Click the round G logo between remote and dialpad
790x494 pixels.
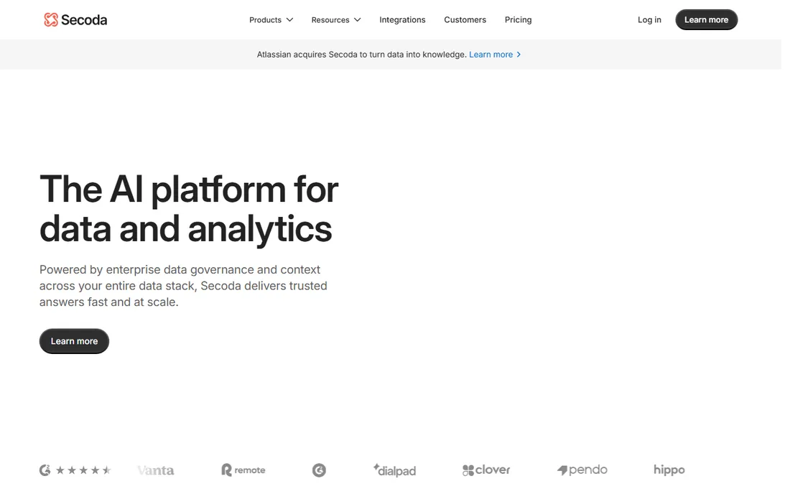pos(319,470)
